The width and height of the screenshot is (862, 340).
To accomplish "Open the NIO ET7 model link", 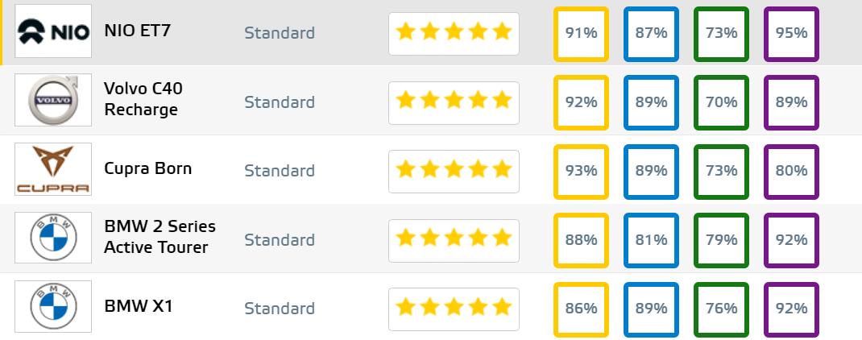I will tap(138, 31).
